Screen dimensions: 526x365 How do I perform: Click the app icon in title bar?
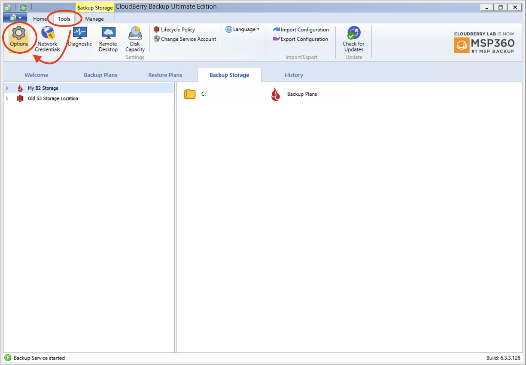coord(8,7)
